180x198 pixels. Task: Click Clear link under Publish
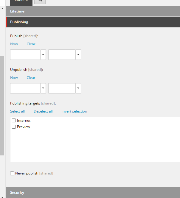coord(31,44)
